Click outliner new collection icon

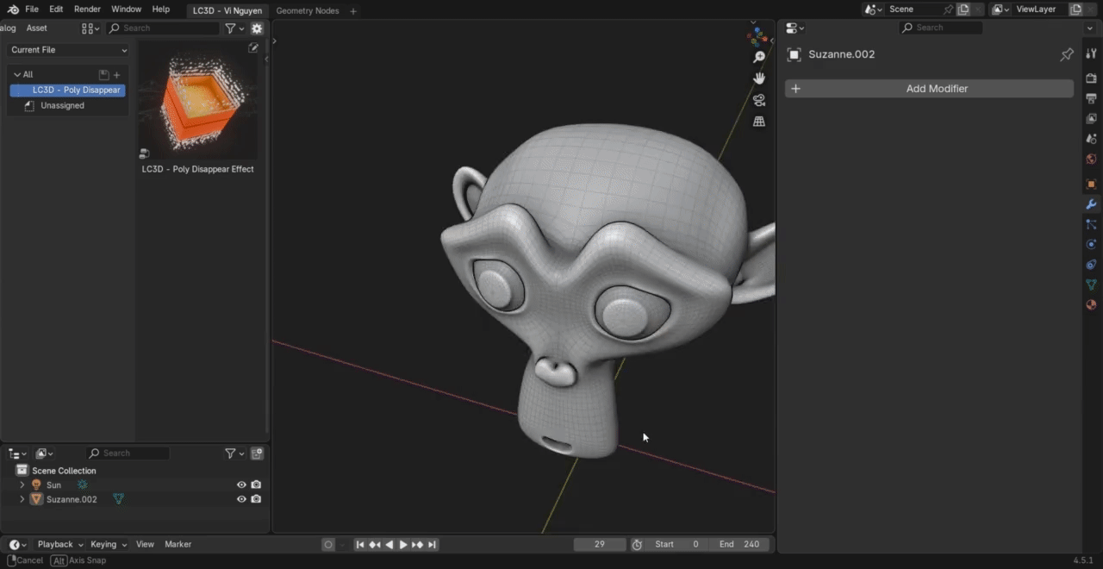[257, 453]
